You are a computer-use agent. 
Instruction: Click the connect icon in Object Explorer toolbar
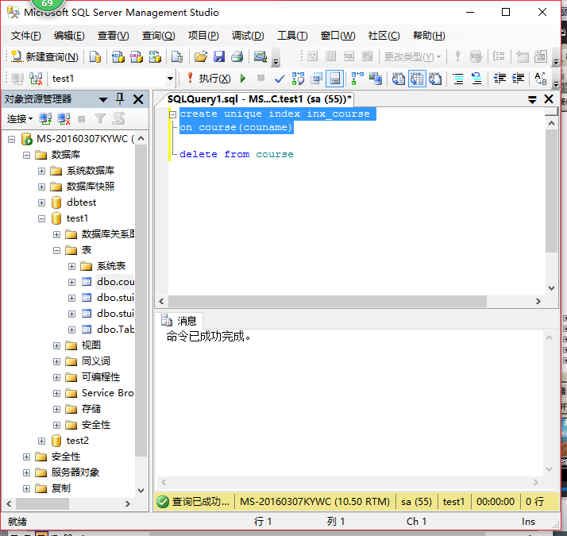(x=45, y=118)
